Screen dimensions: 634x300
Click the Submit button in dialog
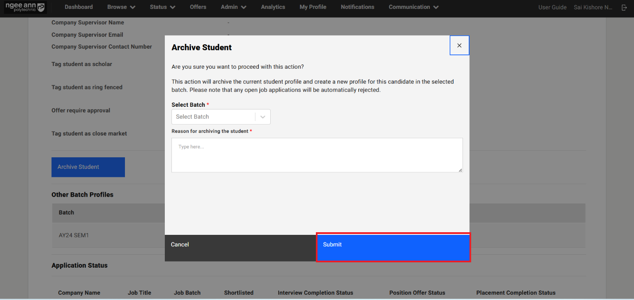coord(393,247)
